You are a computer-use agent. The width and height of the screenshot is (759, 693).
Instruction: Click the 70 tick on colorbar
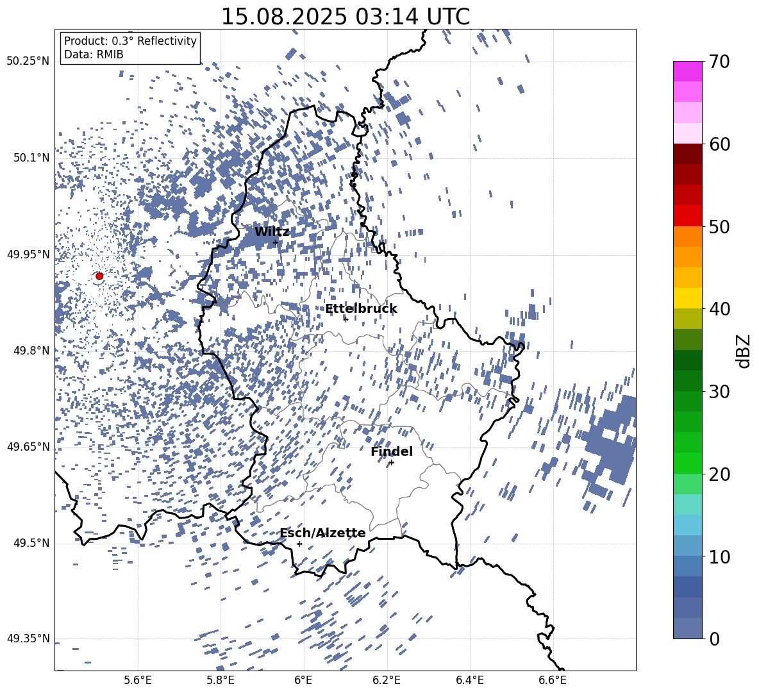[x=719, y=62]
